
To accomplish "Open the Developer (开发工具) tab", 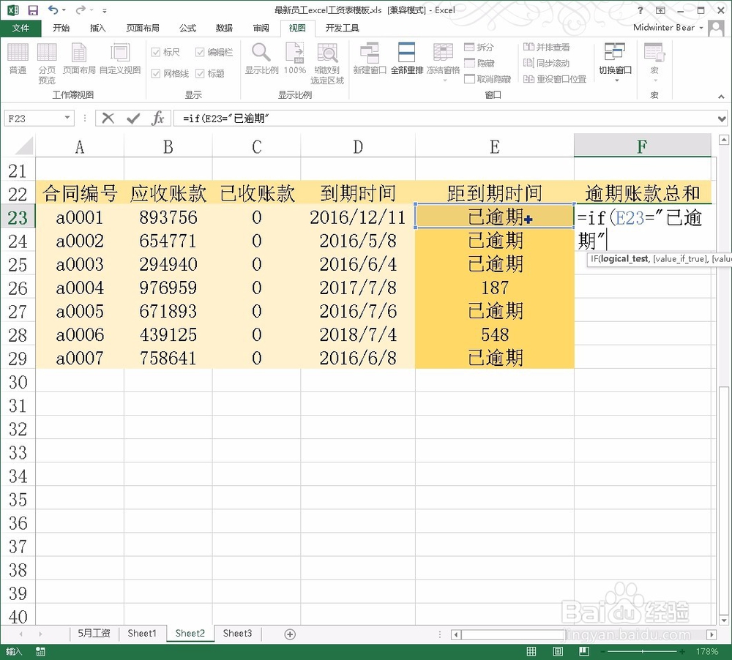I will [x=342, y=28].
